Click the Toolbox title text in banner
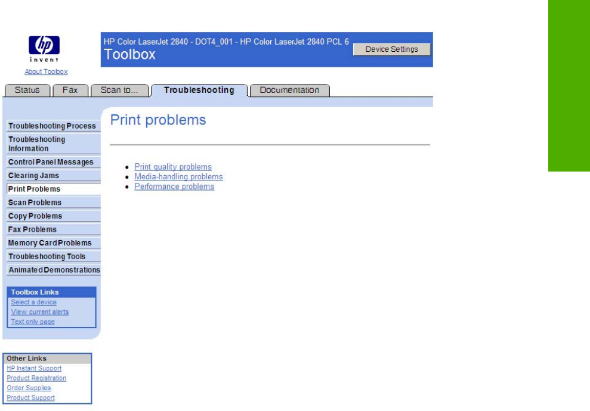Viewport: 590px width, 411px height. point(129,54)
